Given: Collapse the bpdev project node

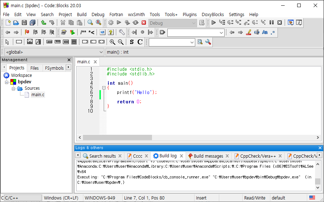Looking at the screenshot, I should click(x=6, y=82).
